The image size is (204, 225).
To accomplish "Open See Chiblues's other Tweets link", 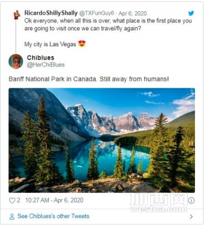I will 53,216.
